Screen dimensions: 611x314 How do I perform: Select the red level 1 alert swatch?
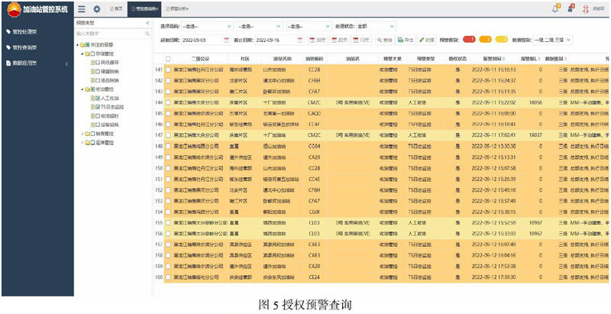pyautogui.click(x=470, y=39)
